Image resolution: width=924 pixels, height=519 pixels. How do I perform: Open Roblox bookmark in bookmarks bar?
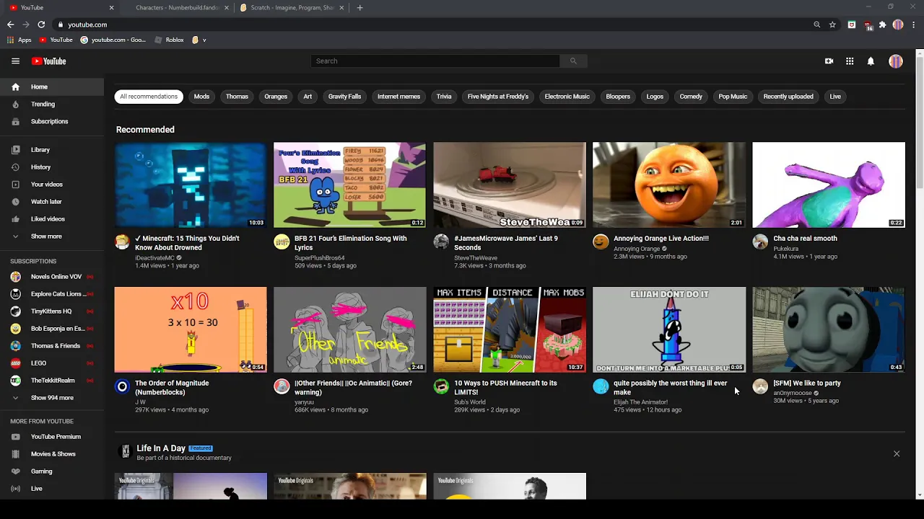[x=170, y=40]
